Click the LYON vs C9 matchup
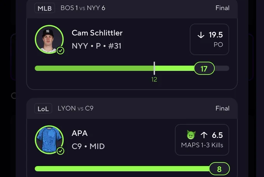The width and height of the screenshot is (264, 177). (x=75, y=108)
